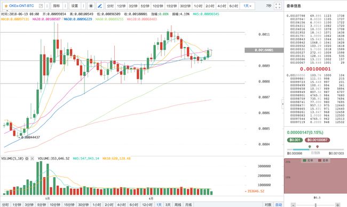Click bottom bar 2小时 button
The image size is (347, 207).
click(x=109, y=204)
